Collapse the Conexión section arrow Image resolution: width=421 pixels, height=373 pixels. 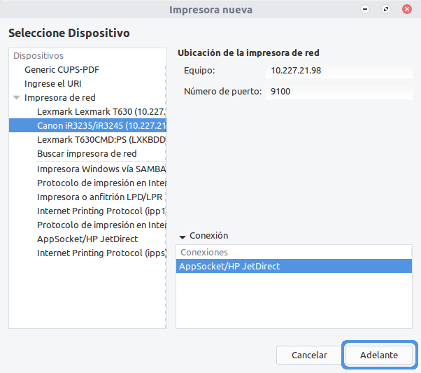183,237
